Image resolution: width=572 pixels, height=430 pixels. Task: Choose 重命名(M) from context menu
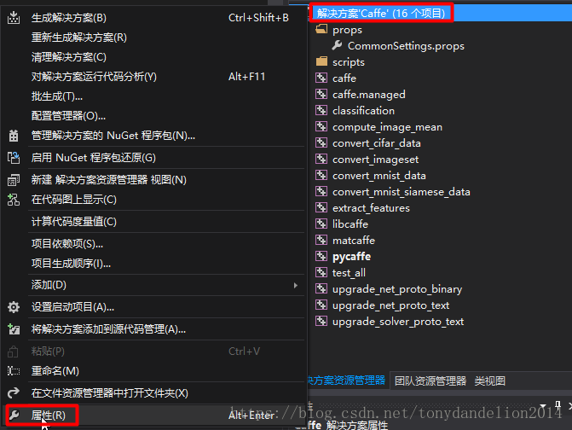(55, 371)
